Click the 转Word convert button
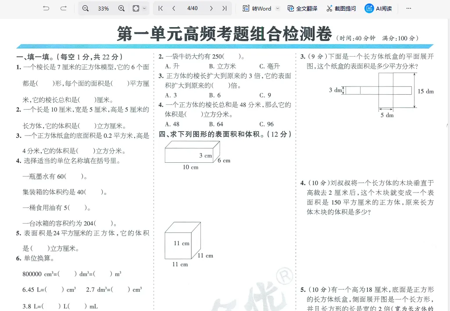Screen dimensions: 450x311 257,9
